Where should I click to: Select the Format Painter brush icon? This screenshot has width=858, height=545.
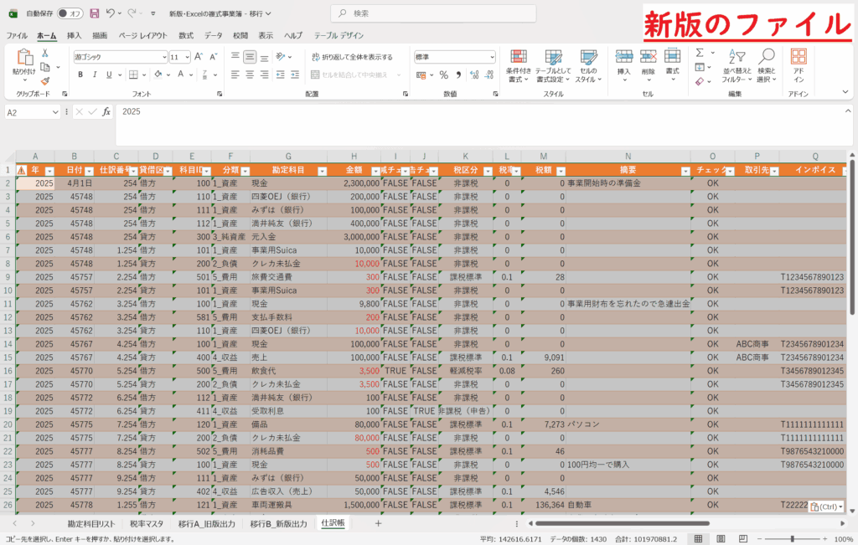point(45,80)
